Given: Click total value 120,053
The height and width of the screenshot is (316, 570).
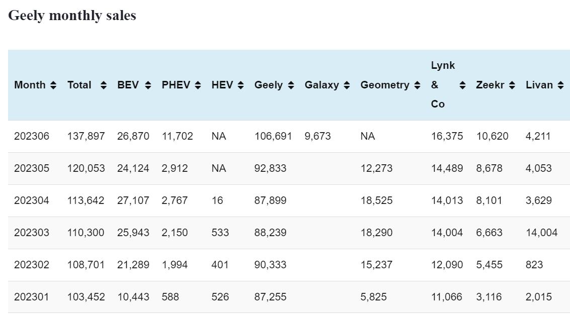Looking at the screenshot, I should [x=86, y=168].
